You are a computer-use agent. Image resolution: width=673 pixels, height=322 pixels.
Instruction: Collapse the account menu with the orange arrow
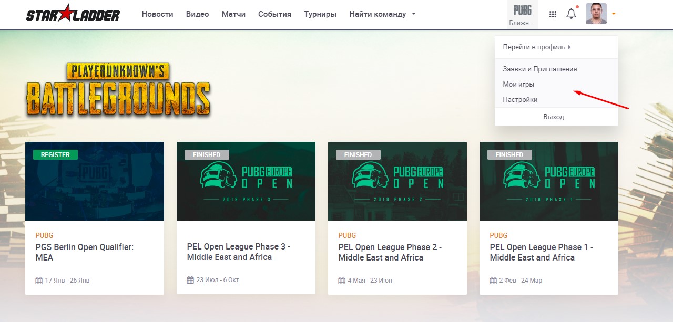point(613,14)
